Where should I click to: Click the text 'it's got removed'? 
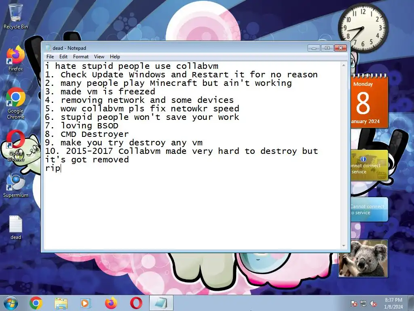tap(87, 160)
